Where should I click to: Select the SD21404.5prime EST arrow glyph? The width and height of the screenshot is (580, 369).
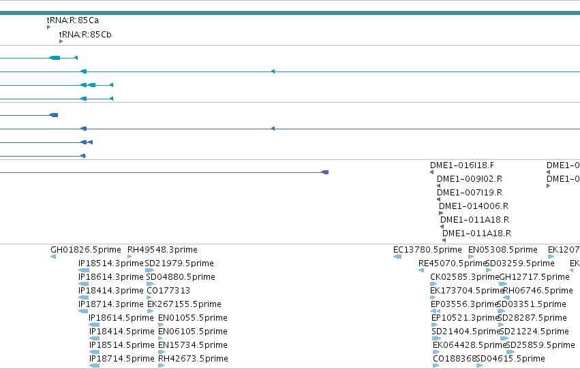436,338
